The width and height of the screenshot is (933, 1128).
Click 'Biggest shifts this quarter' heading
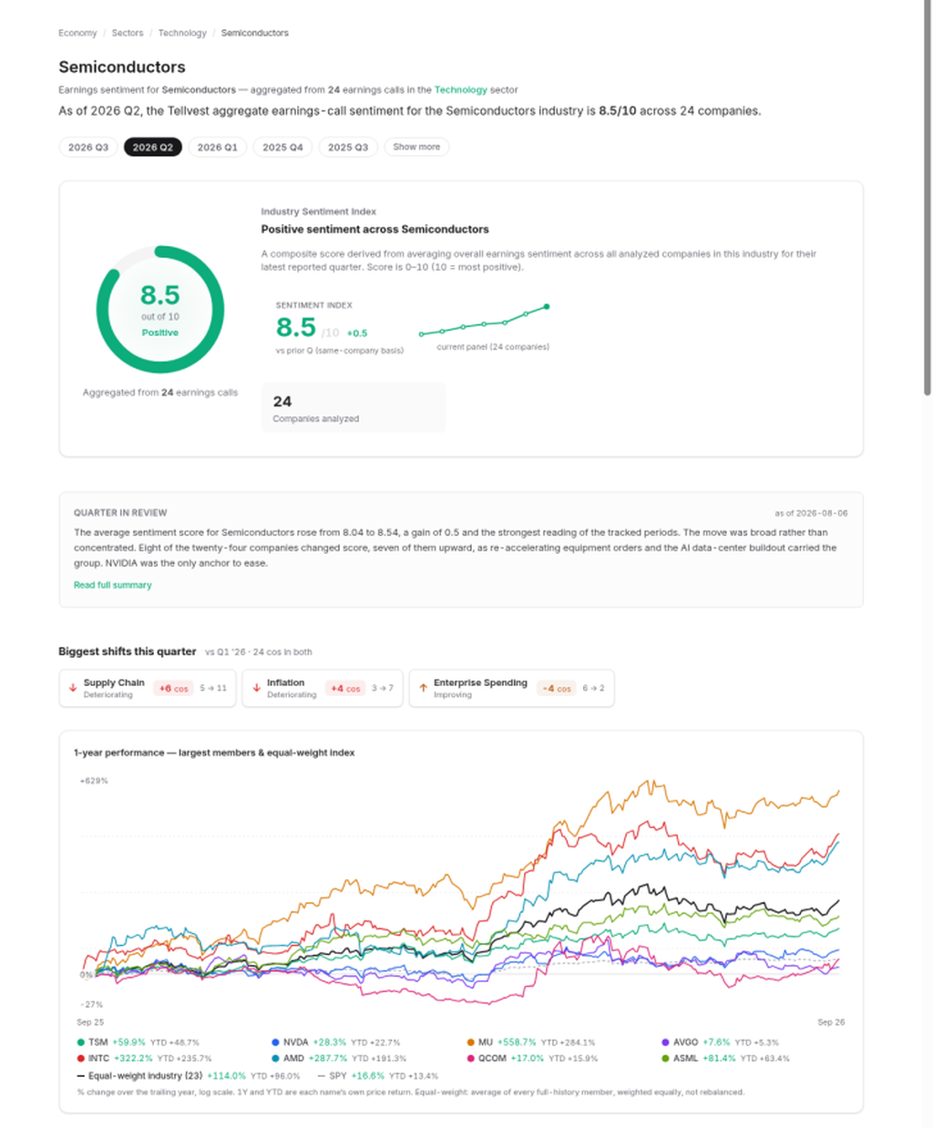click(128, 651)
